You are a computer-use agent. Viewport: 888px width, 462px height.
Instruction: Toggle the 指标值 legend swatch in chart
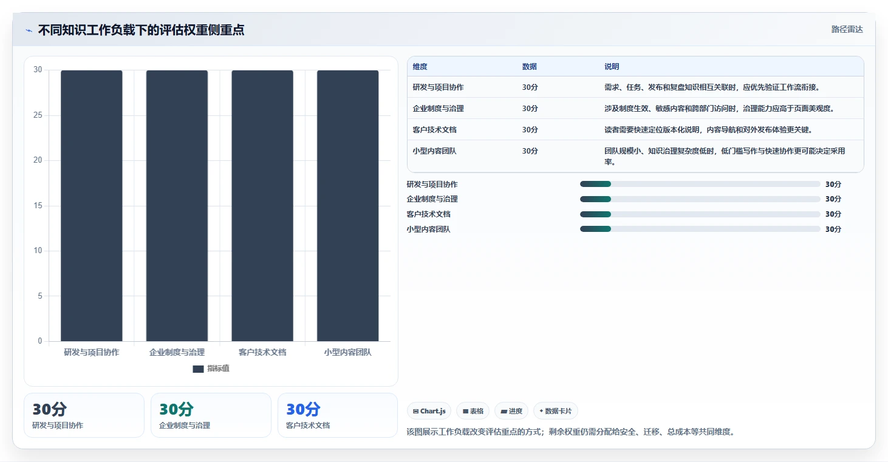click(x=198, y=369)
